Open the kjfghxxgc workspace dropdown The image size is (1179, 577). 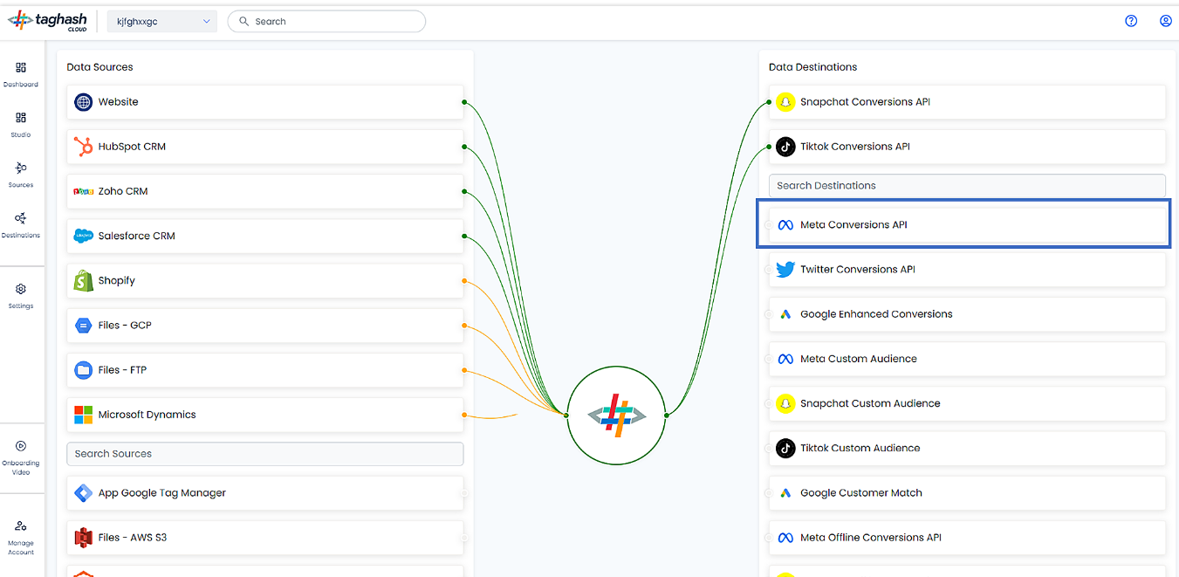(161, 22)
